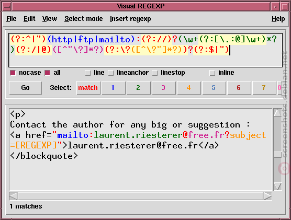The height and width of the screenshot is (220, 291).
Task: Click the Go button
Action: click(x=26, y=88)
